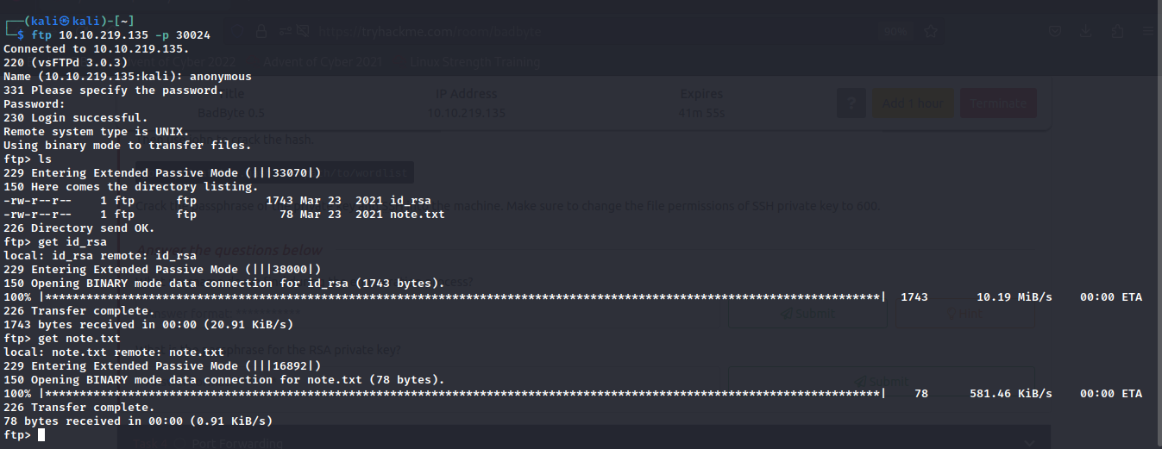This screenshot has width=1162, height=449.
Task: Click the 90% zoom level indicator
Action: tap(895, 32)
